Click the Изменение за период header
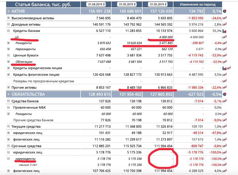This screenshot has width=238, height=175. coord(198,4)
